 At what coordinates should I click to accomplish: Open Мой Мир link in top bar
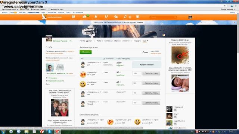[22, 13]
